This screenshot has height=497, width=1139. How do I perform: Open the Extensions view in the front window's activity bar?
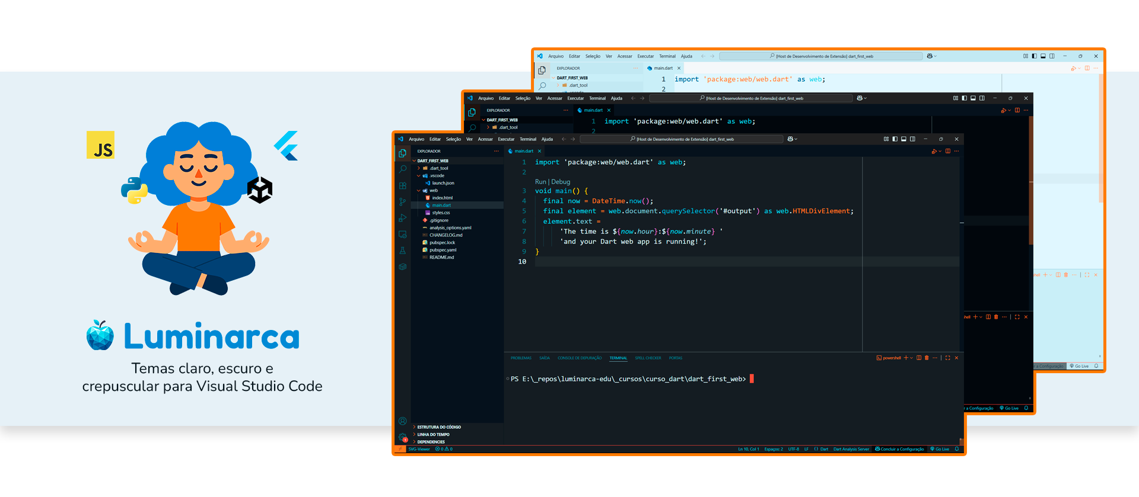click(x=403, y=186)
